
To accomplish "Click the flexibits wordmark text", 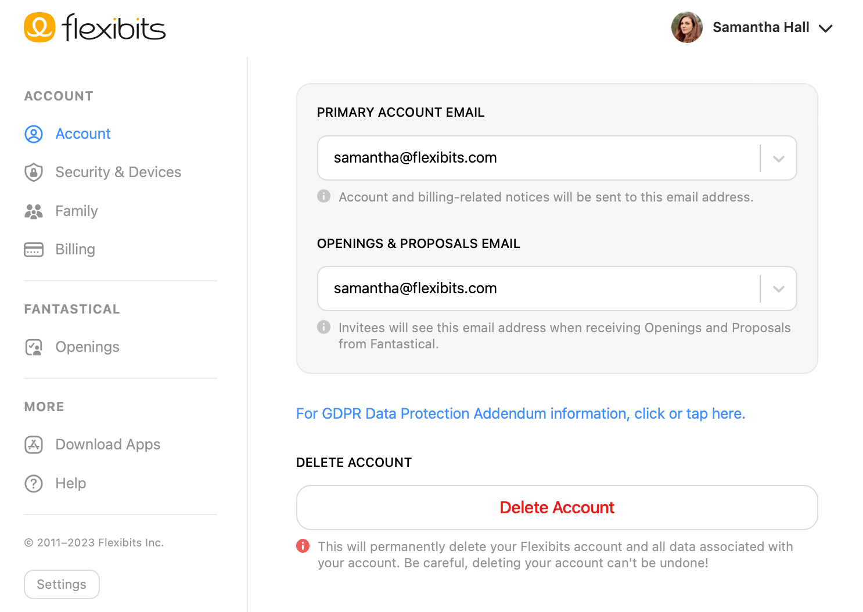I will tap(114, 27).
